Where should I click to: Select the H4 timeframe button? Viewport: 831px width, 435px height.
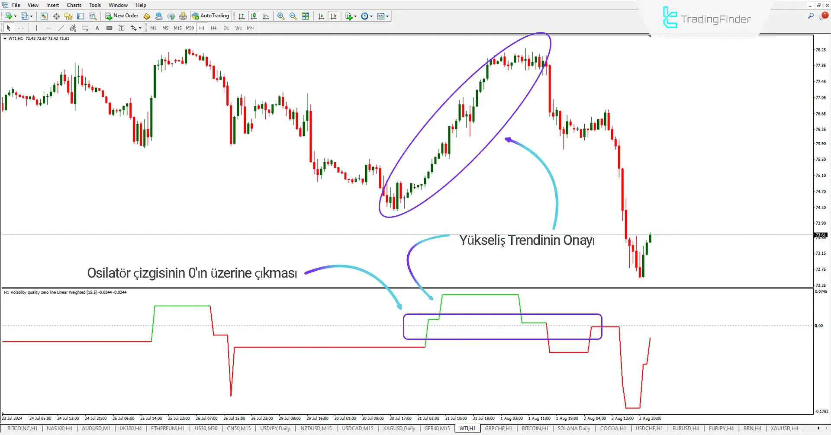pos(214,28)
